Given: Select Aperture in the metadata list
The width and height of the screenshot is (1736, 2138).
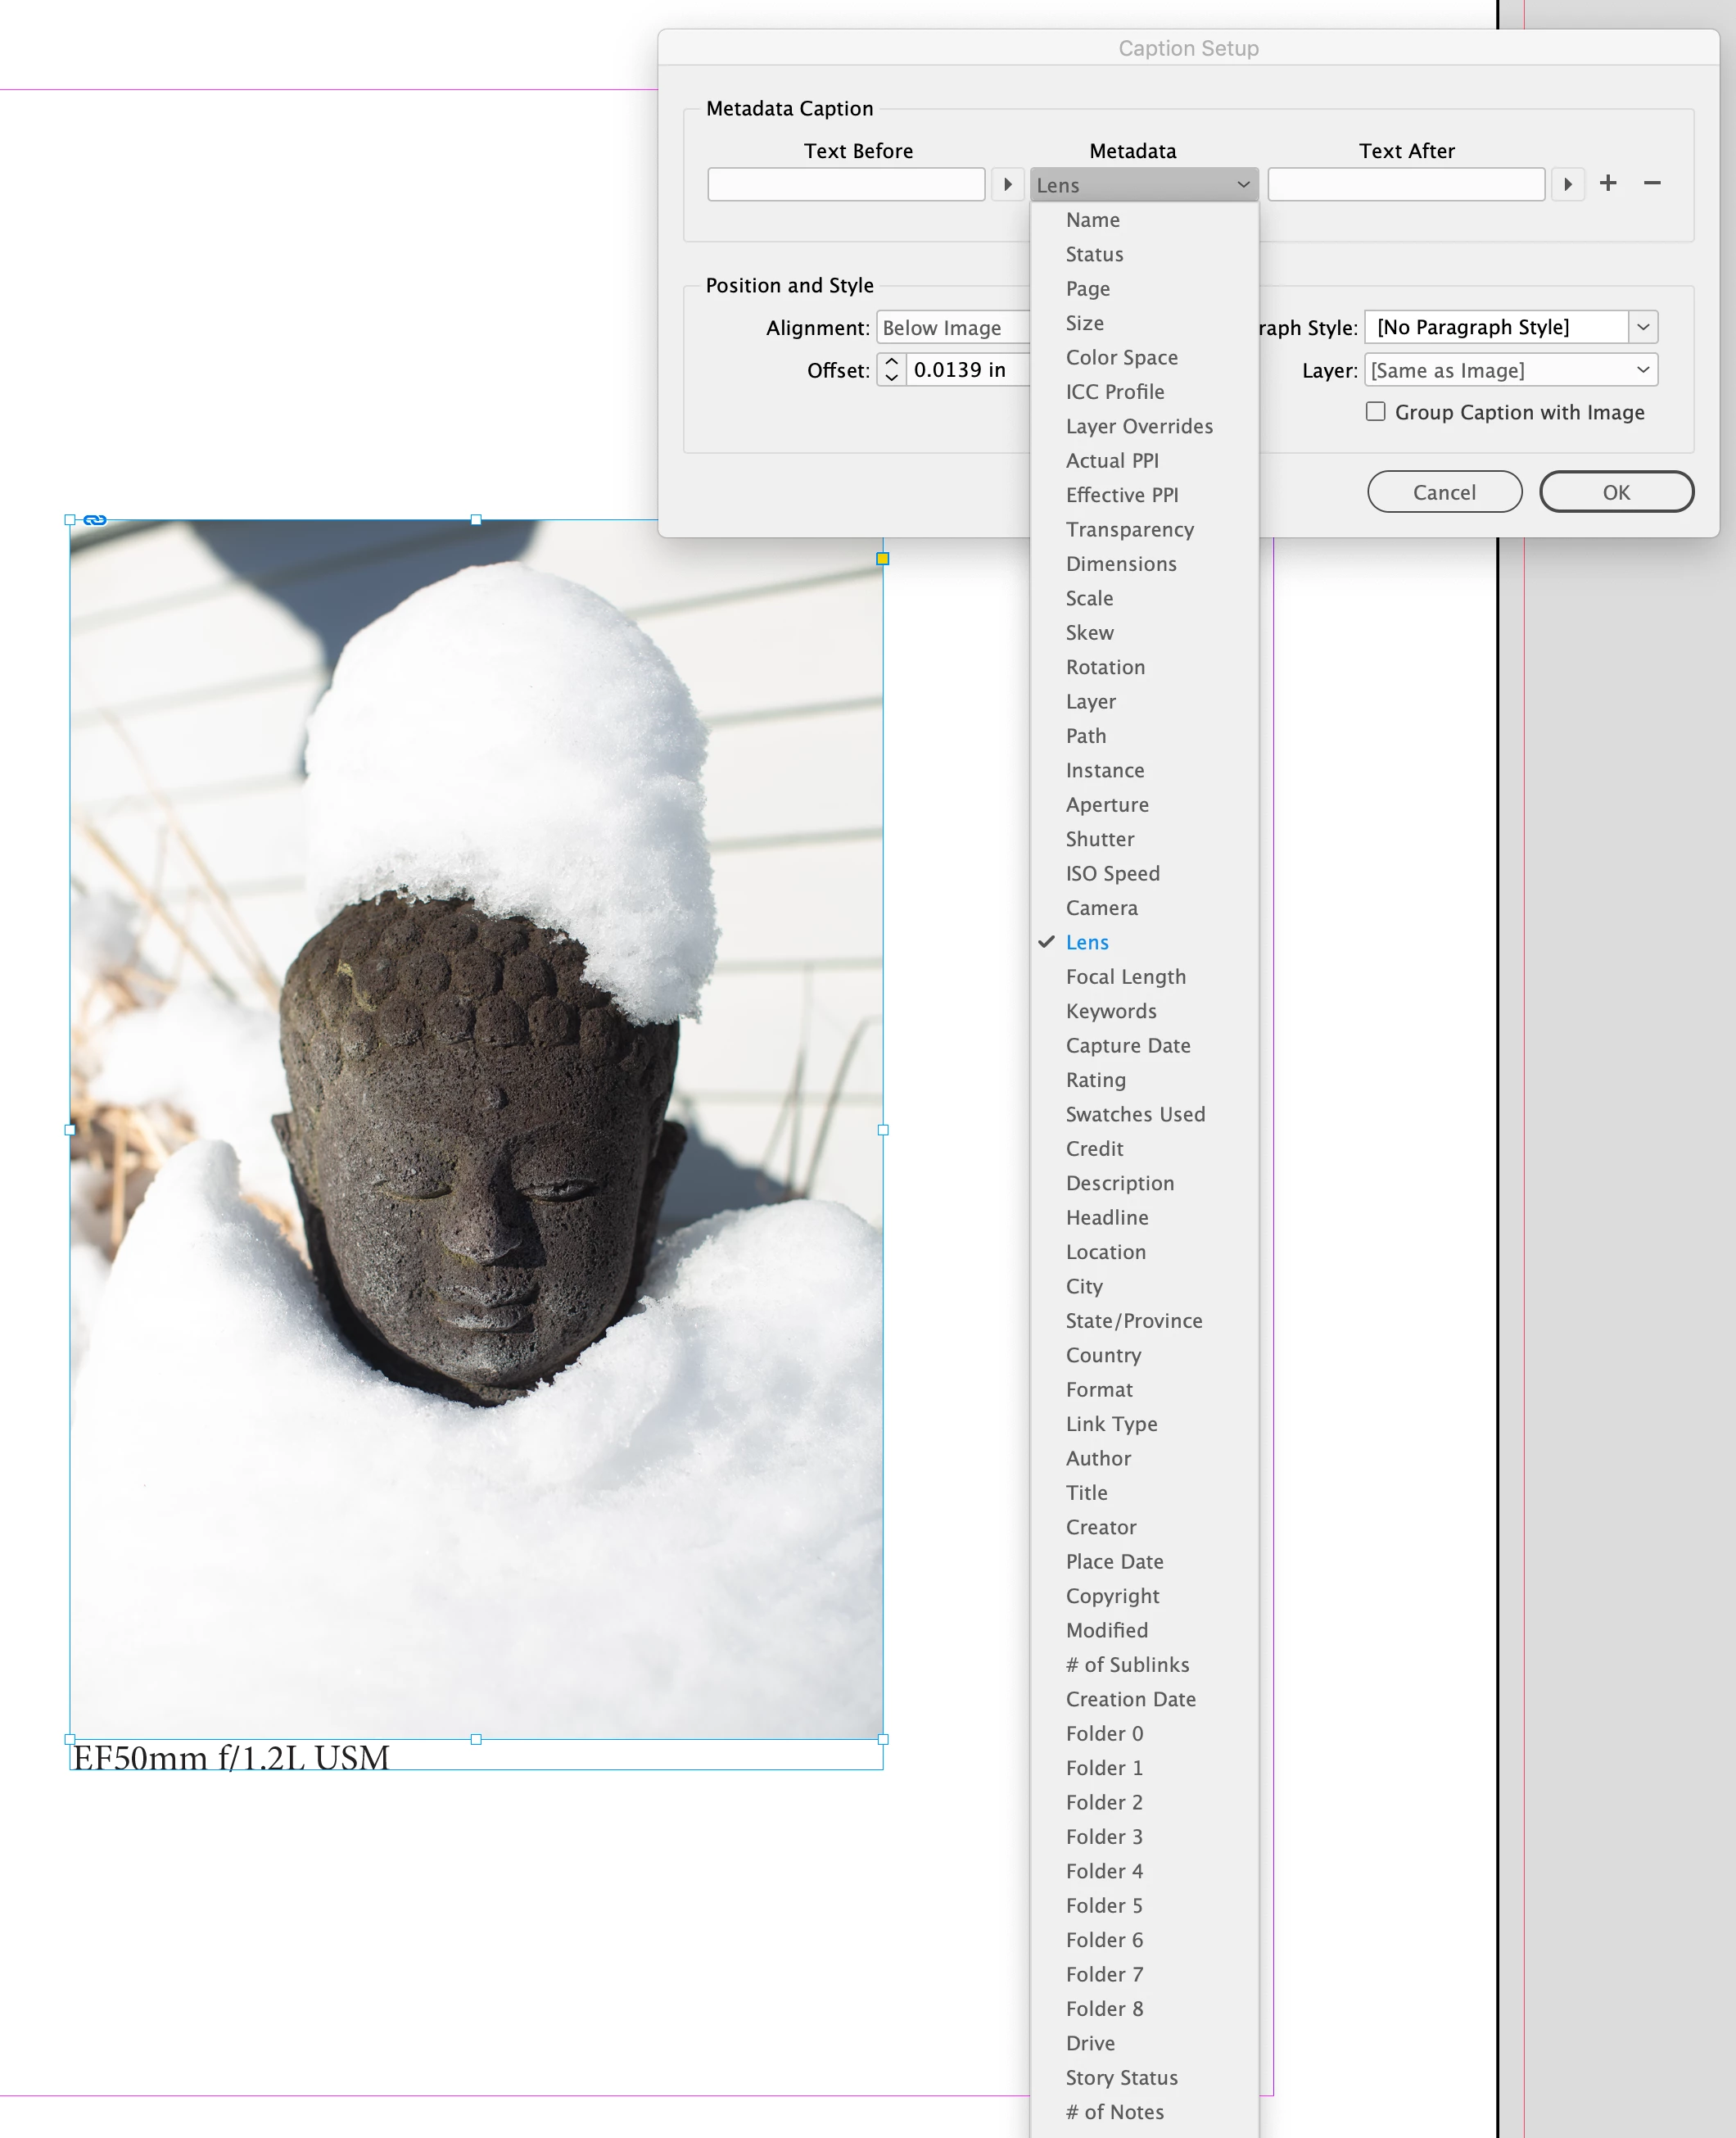Looking at the screenshot, I should [1106, 804].
